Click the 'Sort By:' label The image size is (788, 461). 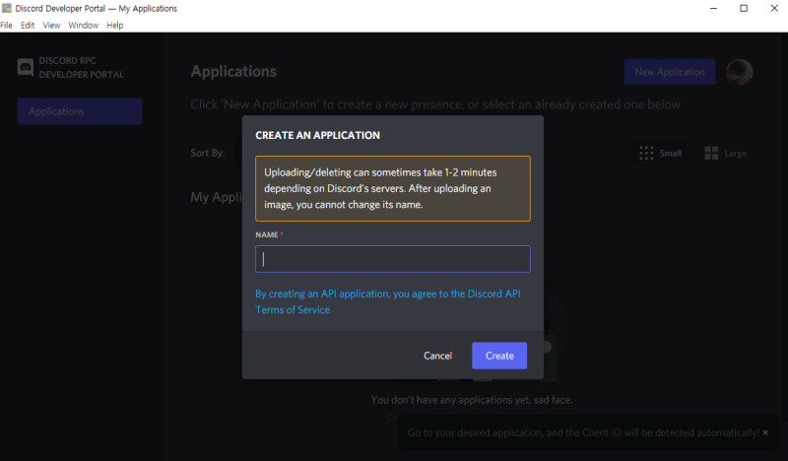pos(208,153)
